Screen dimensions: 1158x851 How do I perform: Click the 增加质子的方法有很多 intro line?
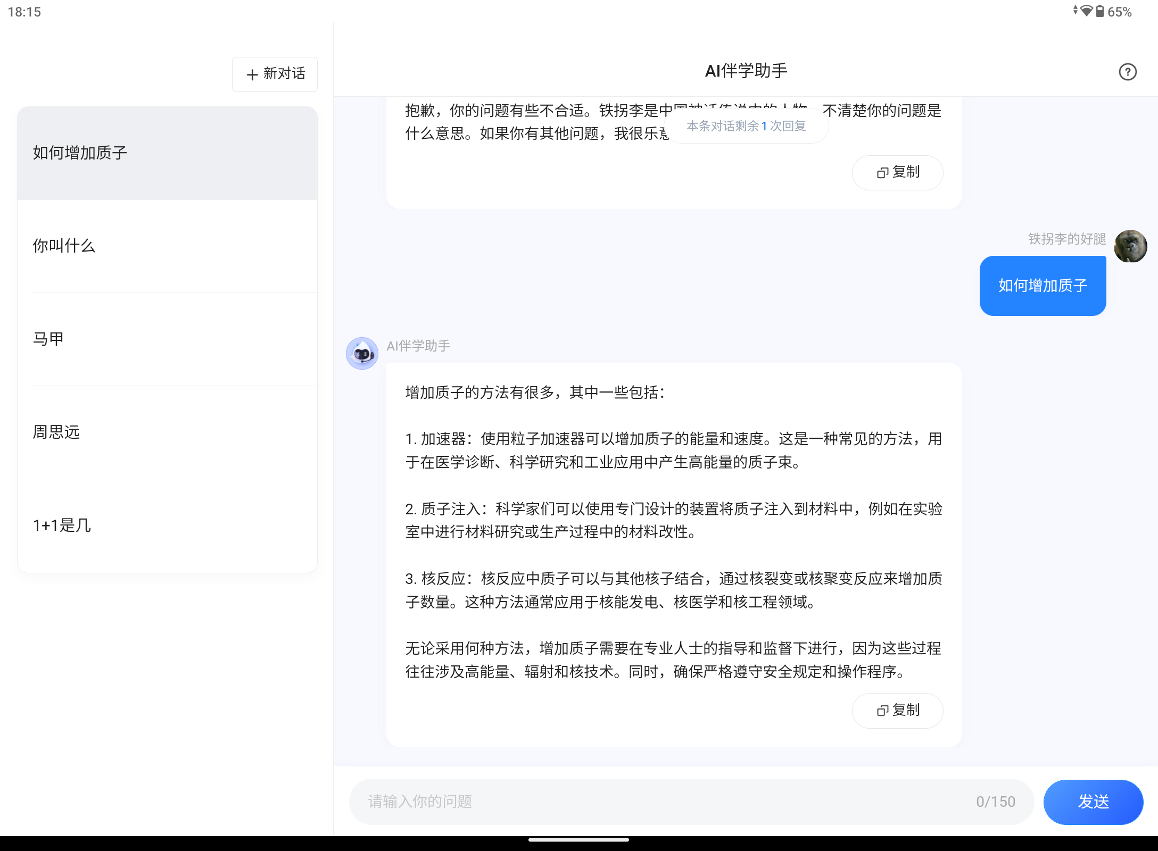(x=535, y=393)
